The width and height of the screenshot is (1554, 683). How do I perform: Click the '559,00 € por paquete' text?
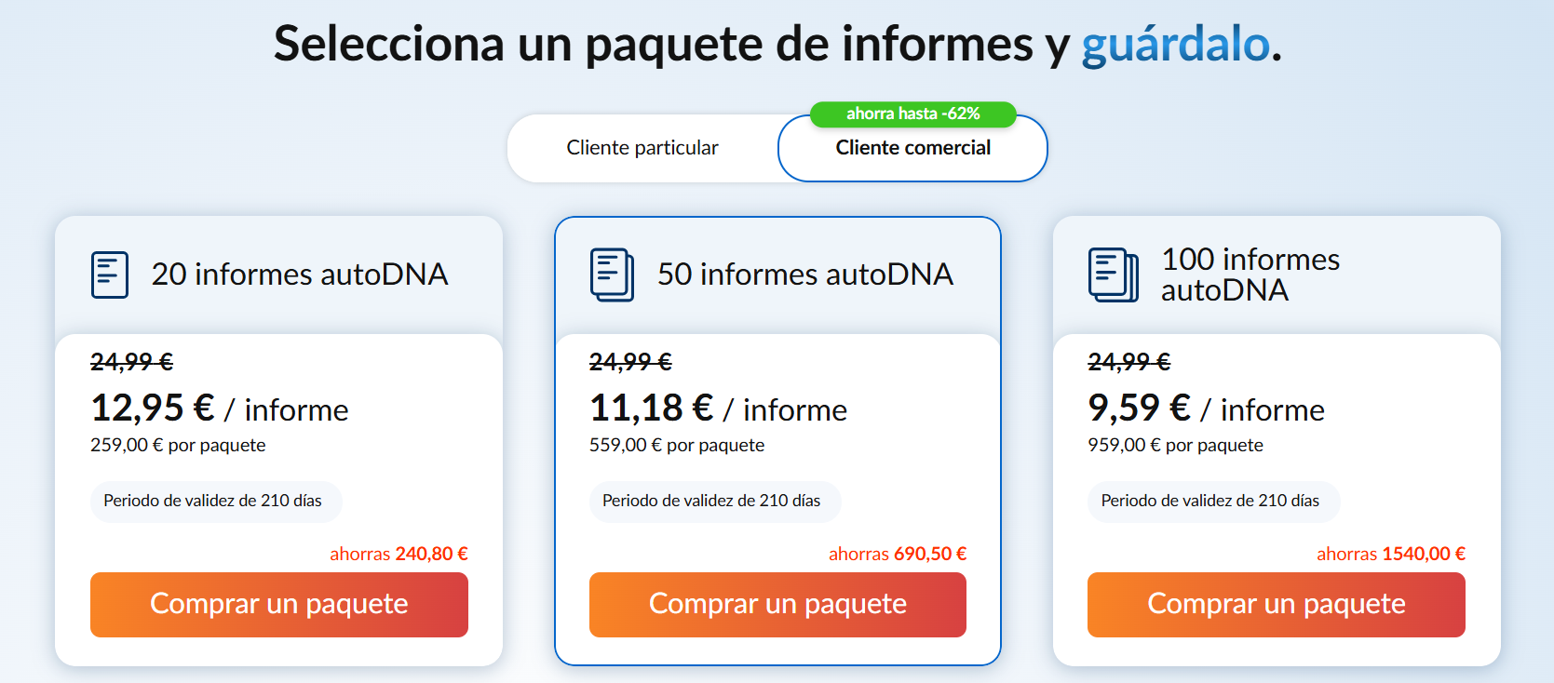click(677, 445)
